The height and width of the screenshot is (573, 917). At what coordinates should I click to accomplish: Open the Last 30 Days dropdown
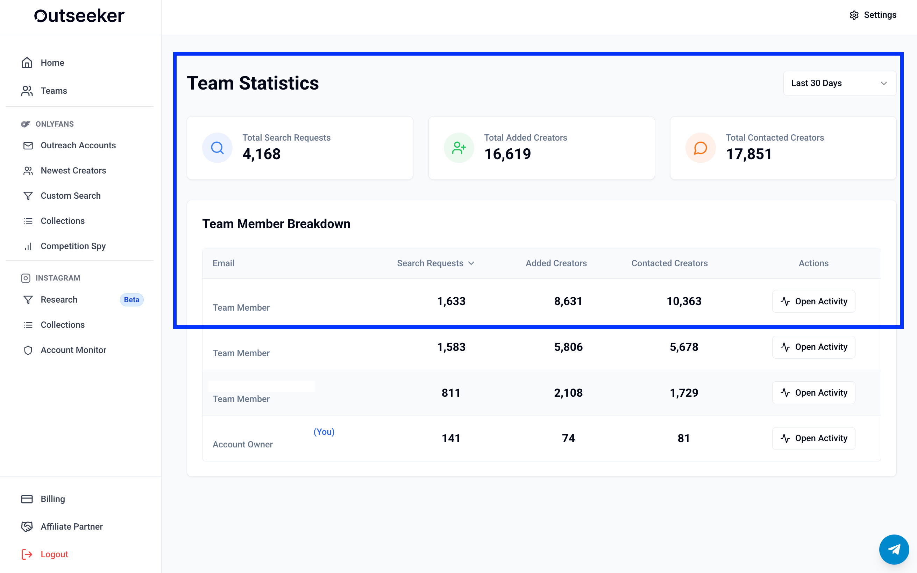tap(839, 83)
